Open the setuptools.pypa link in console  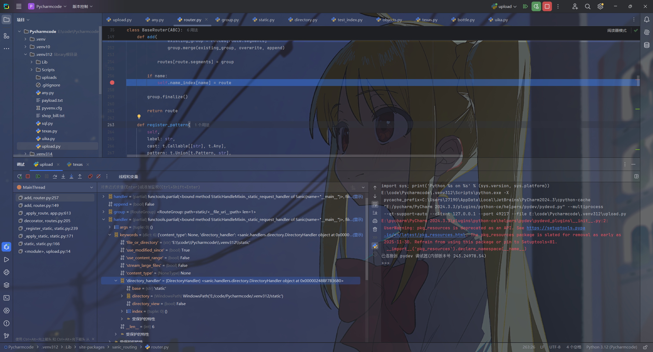click(x=556, y=228)
